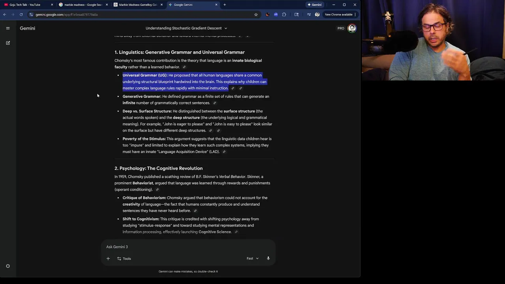Start a new chat with the edit icon
Image resolution: width=505 pixels, height=284 pixels.
click(8, 43)
